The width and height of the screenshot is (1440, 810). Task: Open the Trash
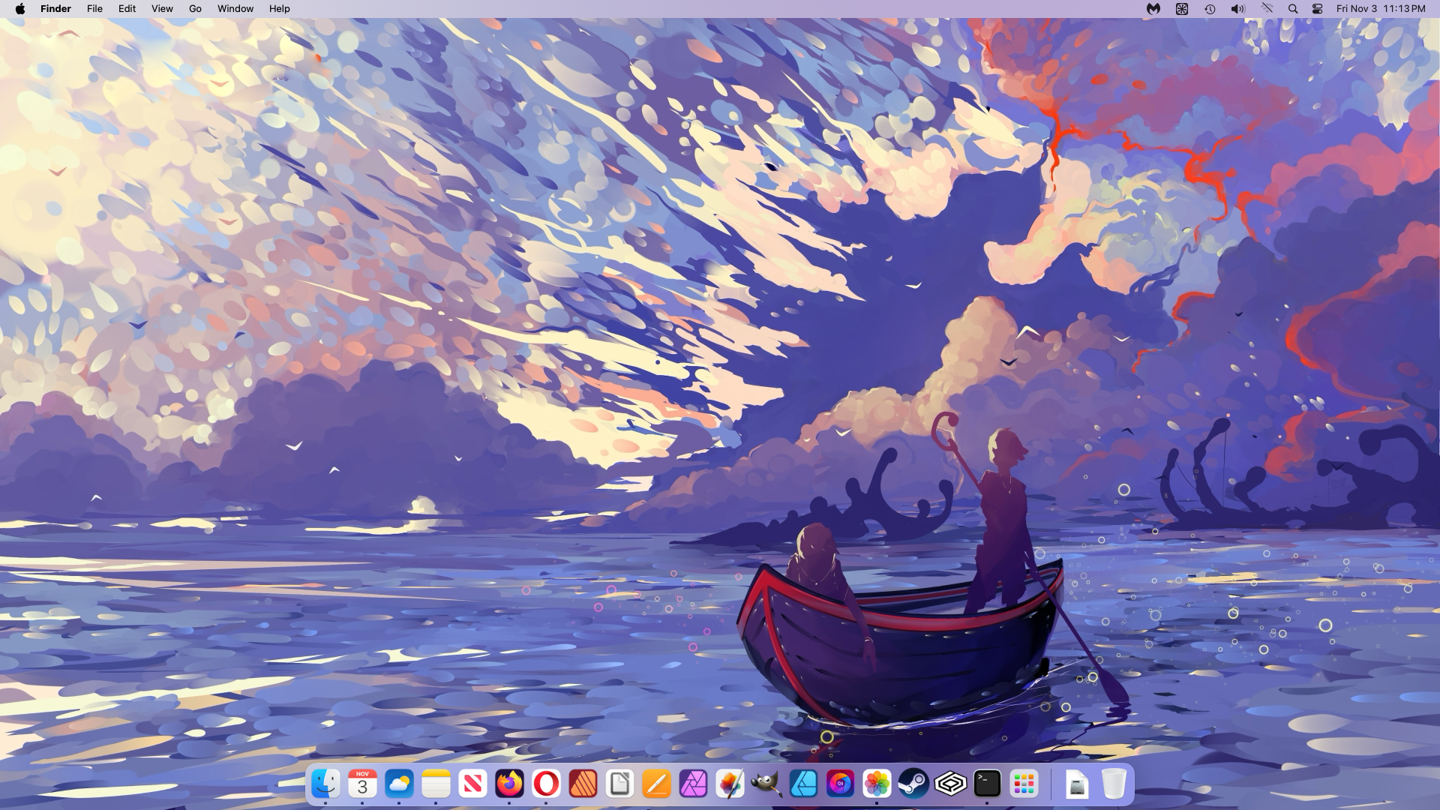[x=1114, y=784]
